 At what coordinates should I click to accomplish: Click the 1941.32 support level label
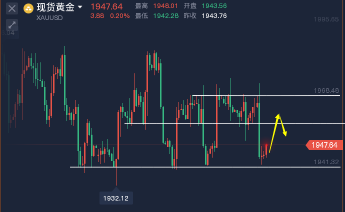[x=326, y=162]
